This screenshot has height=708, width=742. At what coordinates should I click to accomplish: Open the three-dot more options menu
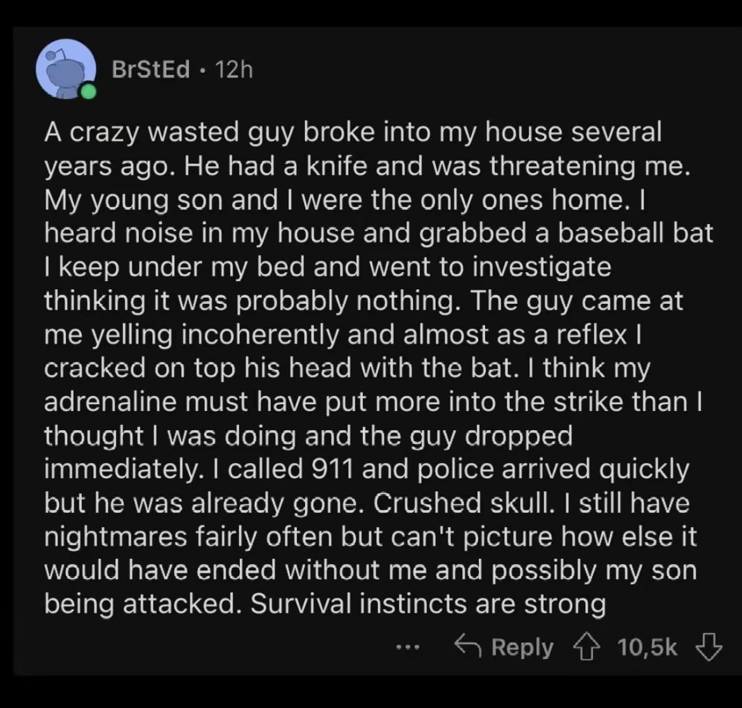coord(407,647)
